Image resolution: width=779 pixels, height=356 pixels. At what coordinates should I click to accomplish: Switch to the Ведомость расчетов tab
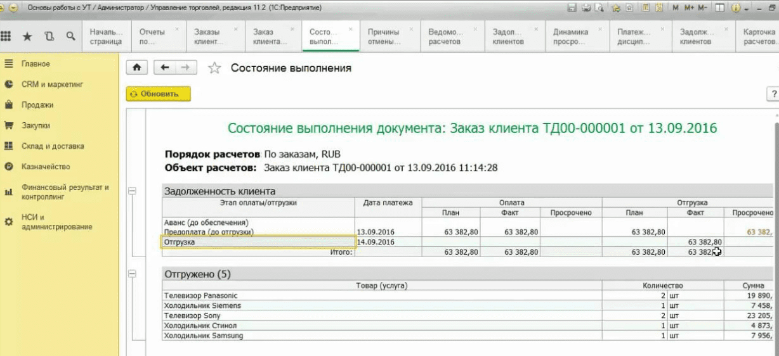click(x=446, y=37)
